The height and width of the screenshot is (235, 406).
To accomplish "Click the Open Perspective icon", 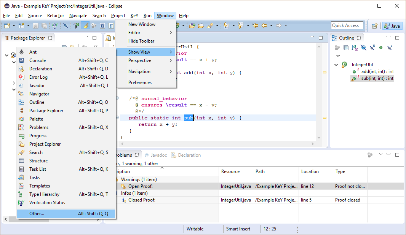I will (374, 26).
